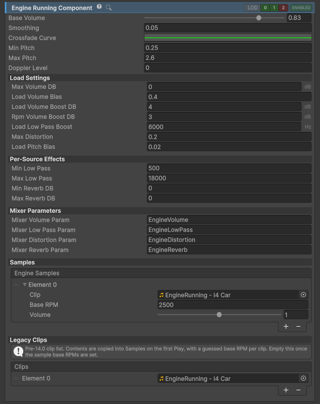Click the Base RPM label
This screenshot has width=320, height=404.
coord(44,305)
